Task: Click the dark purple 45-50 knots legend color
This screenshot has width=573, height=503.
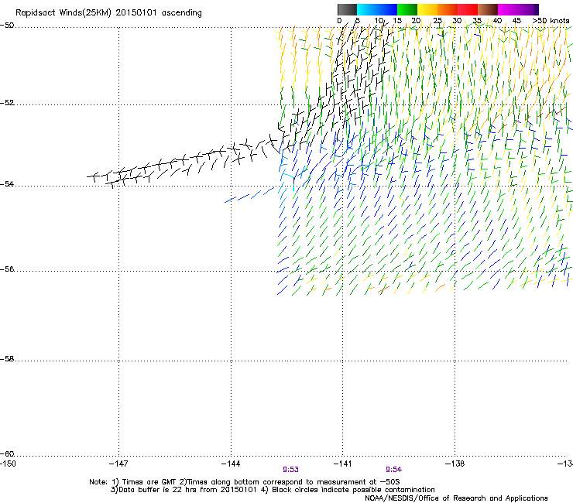Action: (x=528, y=9)
